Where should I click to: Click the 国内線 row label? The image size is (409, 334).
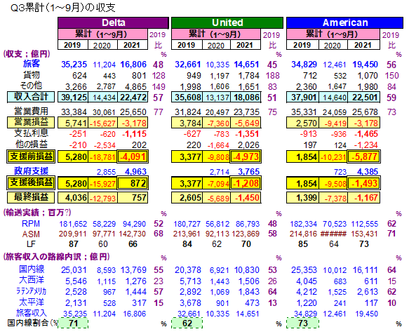coord(32,269)
